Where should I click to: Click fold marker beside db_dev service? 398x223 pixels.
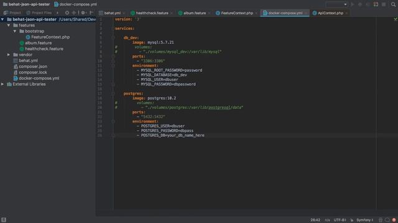[x=113, y=38]
